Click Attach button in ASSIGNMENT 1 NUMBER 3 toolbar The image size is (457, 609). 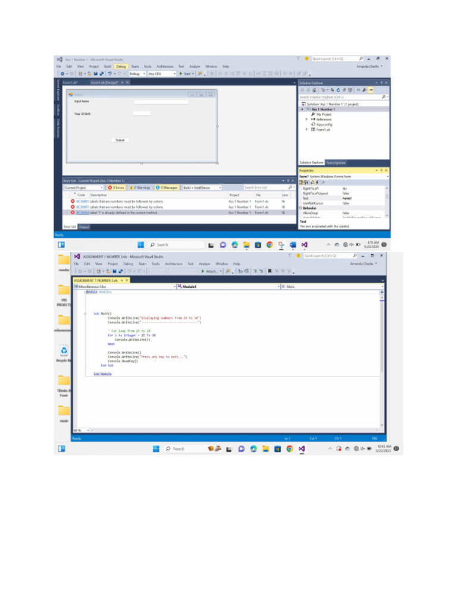pyautogui.click(x=211, y=271)
